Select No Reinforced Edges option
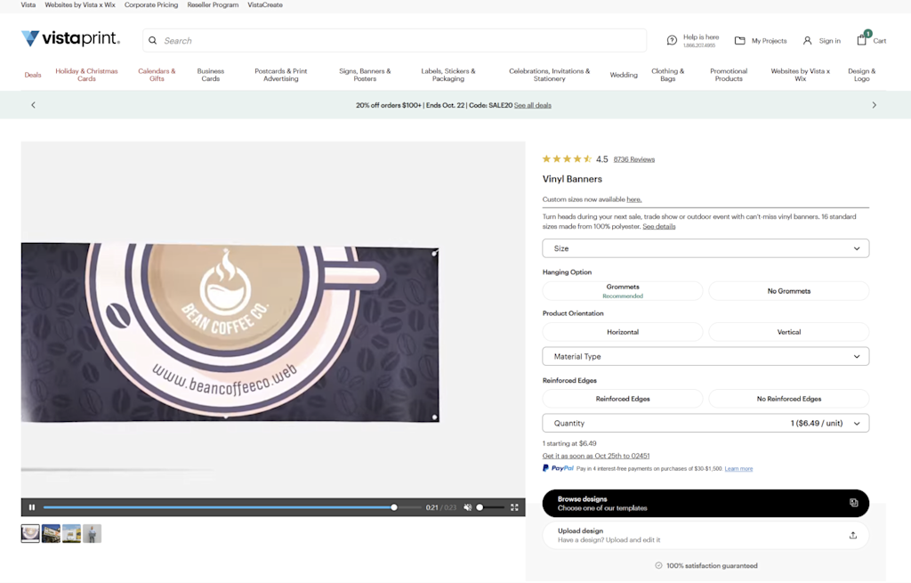911x583 pixels. coord(788,399)
